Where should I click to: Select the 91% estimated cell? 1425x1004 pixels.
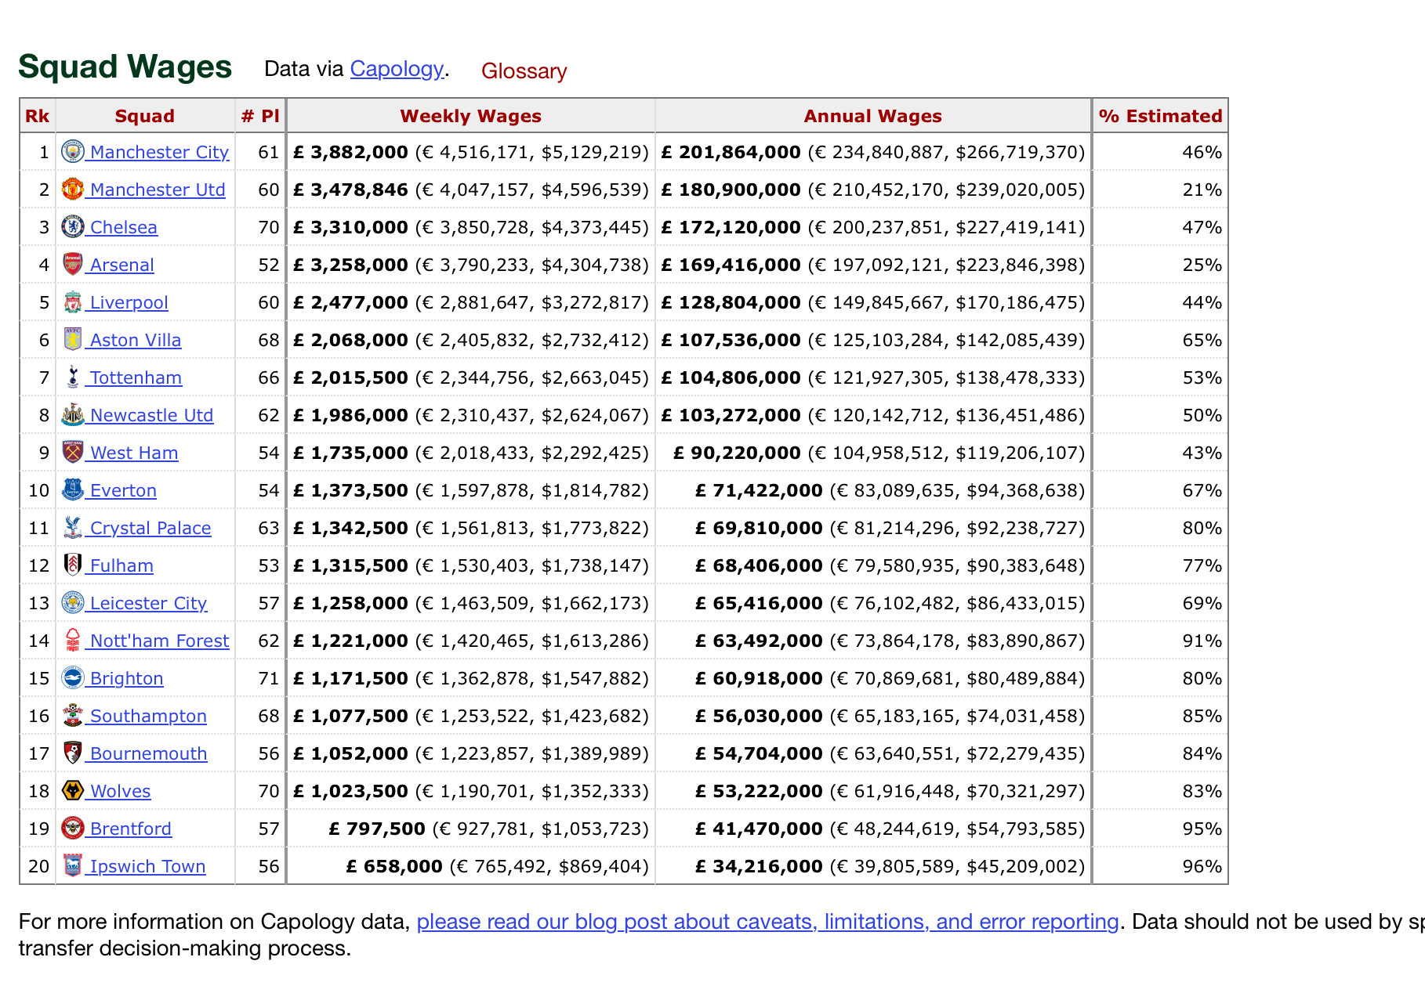(1160, 641)
